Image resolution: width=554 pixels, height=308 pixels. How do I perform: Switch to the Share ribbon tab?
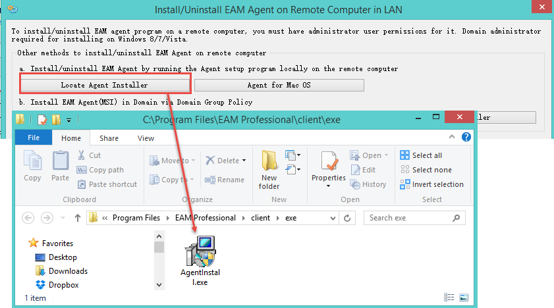click(109, 138)
